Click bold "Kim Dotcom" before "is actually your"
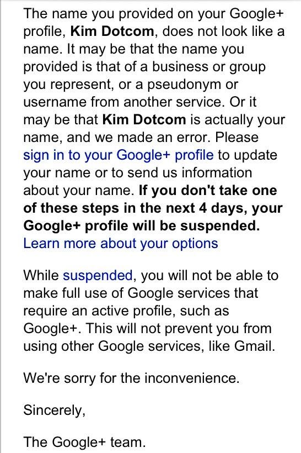The image size is (301, 453). [x=144, y=120]
